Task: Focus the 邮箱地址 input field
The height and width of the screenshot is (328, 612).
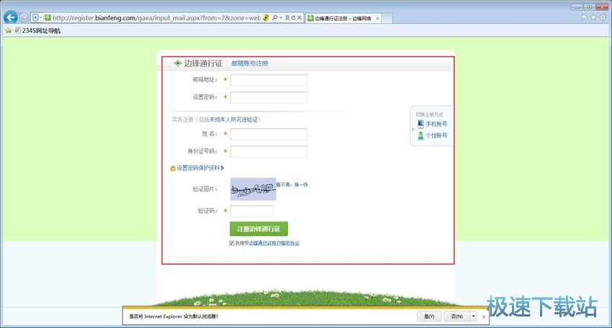Action: point(269,80)
